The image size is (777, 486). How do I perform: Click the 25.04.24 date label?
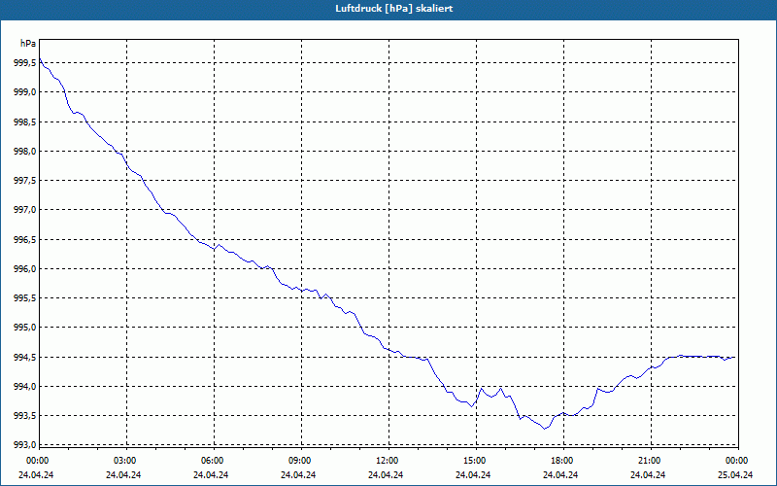click(x=735, y=474)
